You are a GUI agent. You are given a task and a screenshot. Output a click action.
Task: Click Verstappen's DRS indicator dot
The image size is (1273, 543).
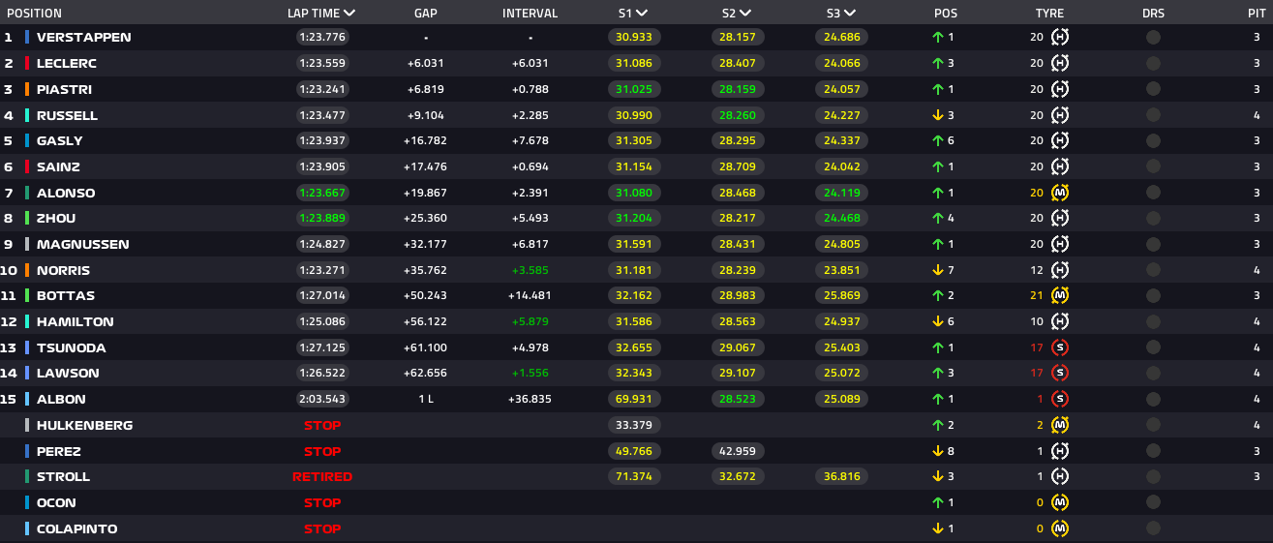point(1153,37)
